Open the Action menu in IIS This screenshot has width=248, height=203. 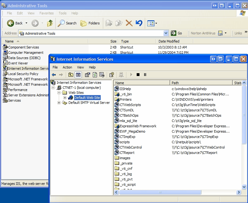point(67,67)
